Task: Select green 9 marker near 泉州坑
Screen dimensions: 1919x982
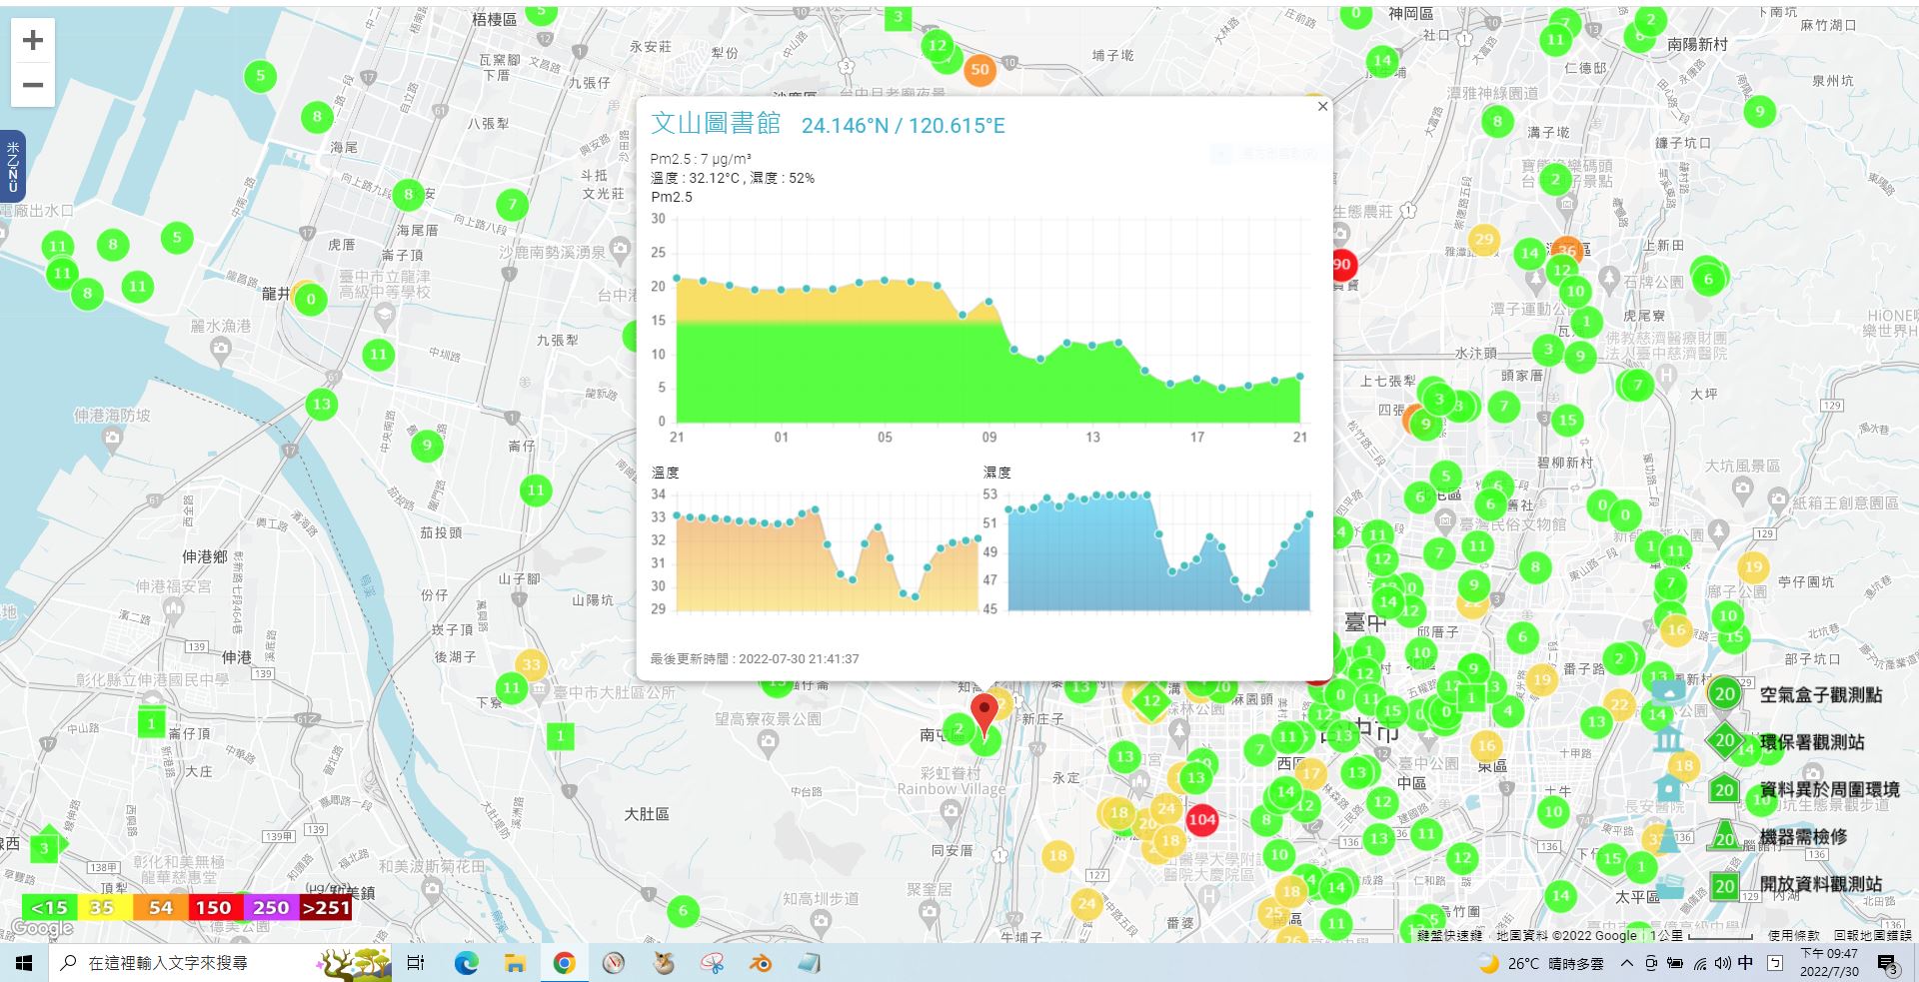Action: (x=1760, y=111)
